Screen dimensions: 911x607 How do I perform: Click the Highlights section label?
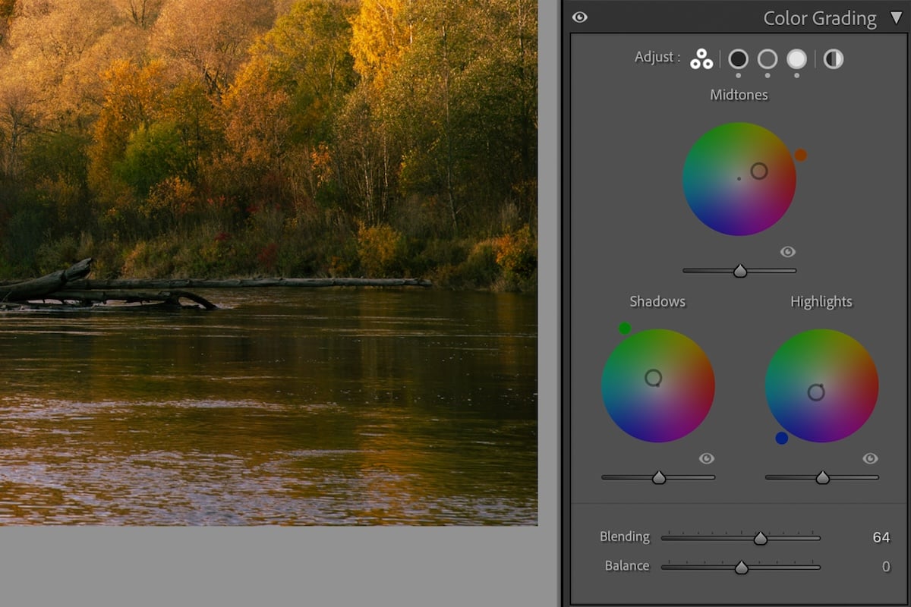821,301
